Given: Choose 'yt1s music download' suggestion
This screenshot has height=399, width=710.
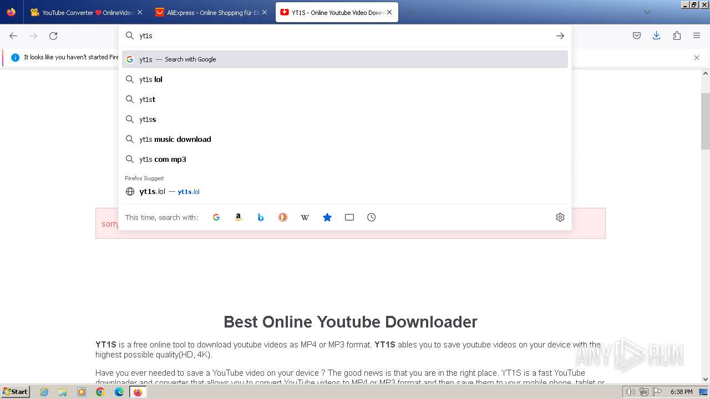Looking at the screenshot, I should pyautogui.click(x=345, y=139).
